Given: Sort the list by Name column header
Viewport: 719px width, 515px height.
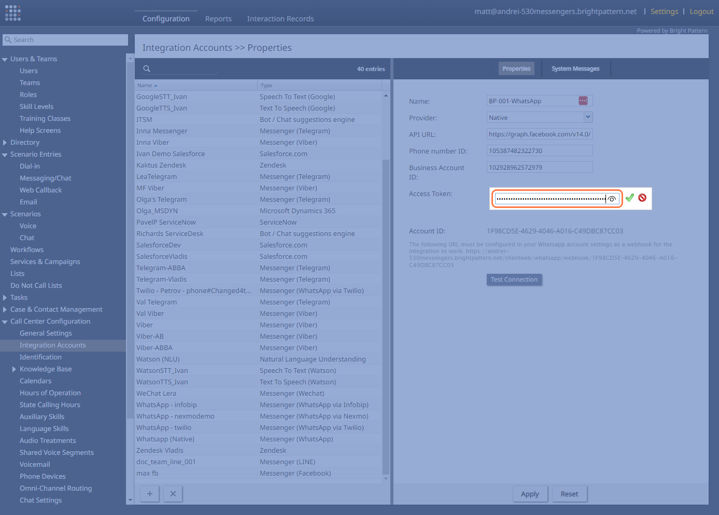Looking at the screenshot, I should 145,86.
